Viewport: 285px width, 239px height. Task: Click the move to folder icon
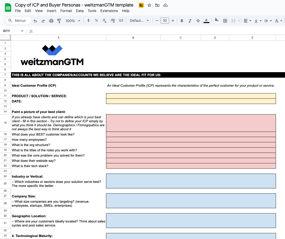(157, 5)
